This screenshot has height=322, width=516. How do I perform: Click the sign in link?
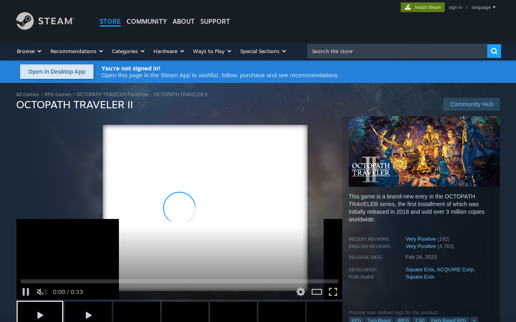pyautogui.click(x=456, y=7)
